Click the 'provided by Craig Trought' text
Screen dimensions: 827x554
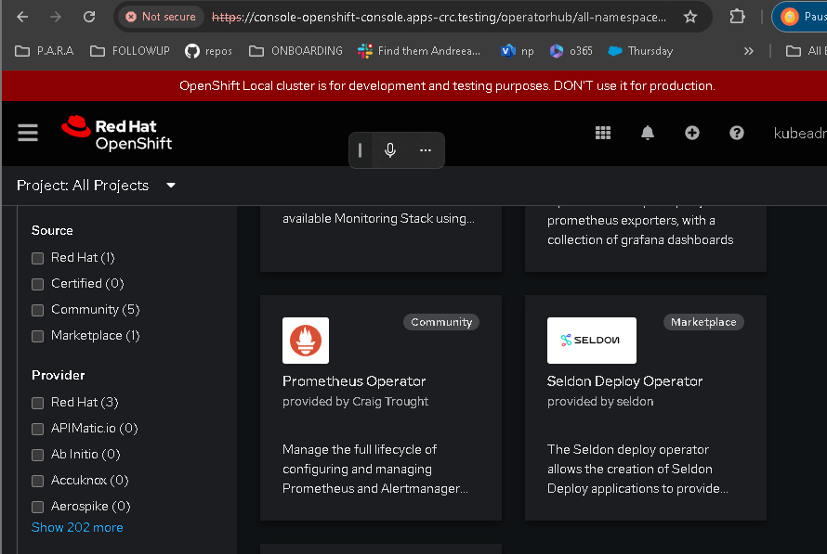[355, 401]
